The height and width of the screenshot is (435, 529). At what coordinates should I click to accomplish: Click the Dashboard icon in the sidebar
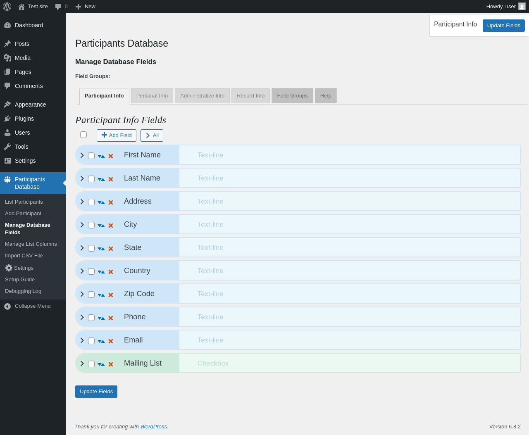(7, 25)
